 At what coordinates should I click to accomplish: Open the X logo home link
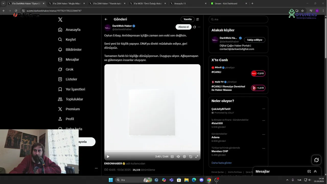[x=60, y=20]
